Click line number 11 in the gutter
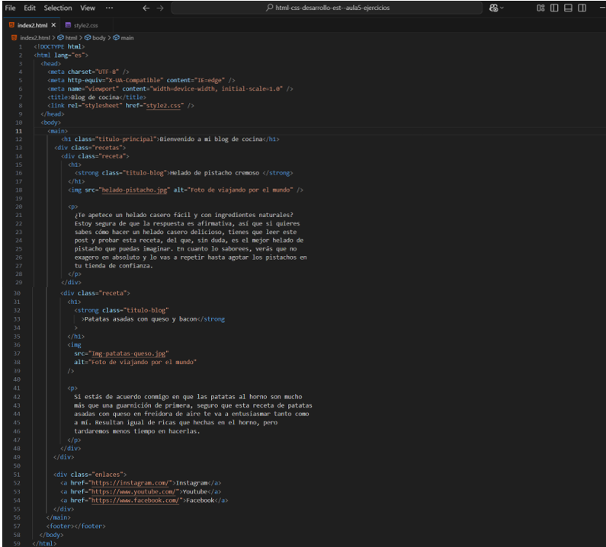The width and height of the screenshot is (606, 547). click(x=18, y=131)
